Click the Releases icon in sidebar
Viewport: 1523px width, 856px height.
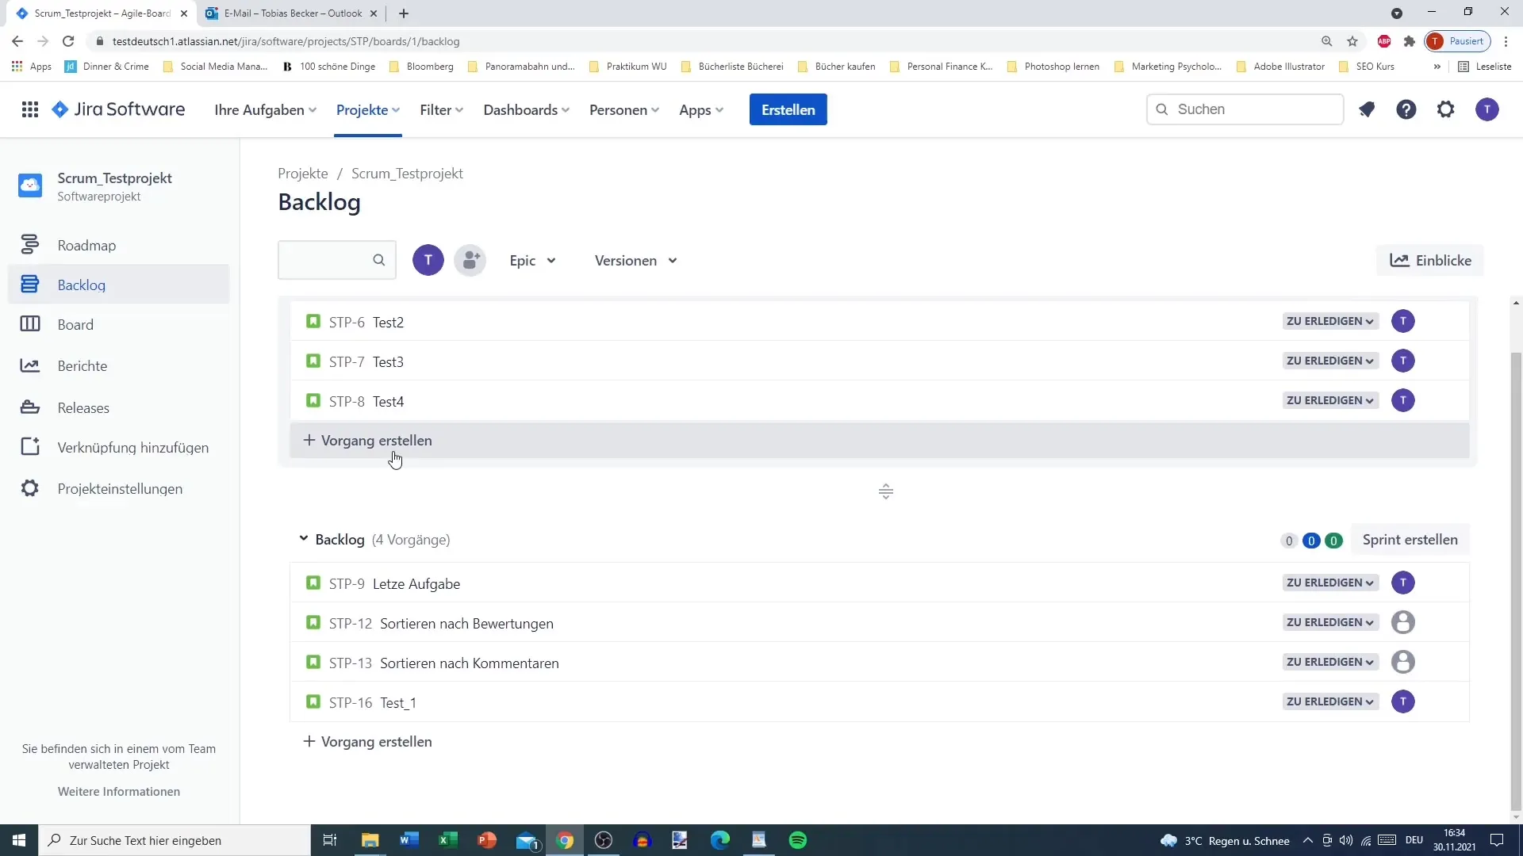[29, 407]
